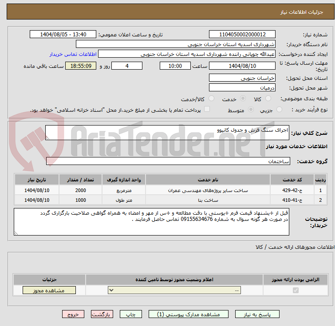Click quantity 1000 cell
335x326 pixels.
(x=81, y=200)
